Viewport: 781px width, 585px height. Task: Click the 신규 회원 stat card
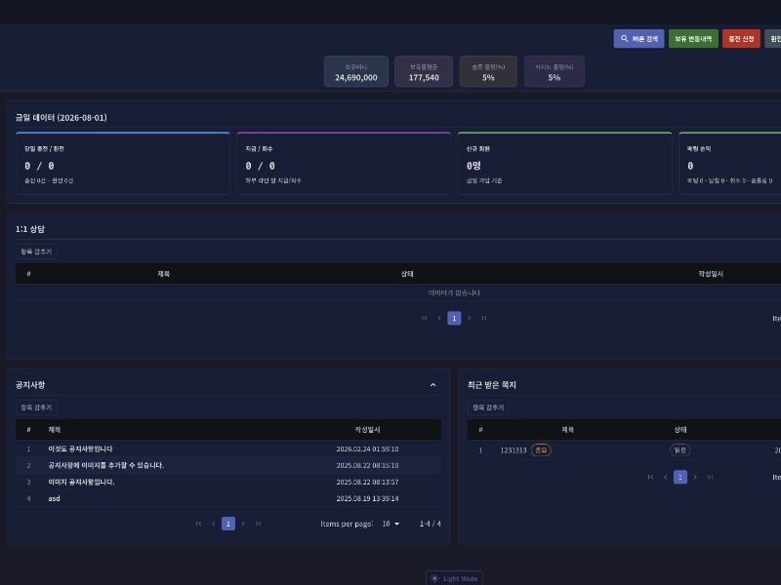(565, 163)
